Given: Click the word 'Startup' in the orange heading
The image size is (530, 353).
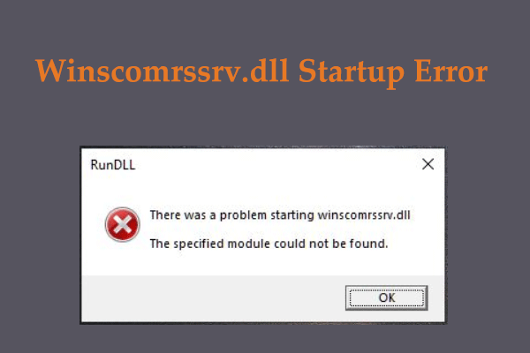Looking at the screenshot, I should [352, 72].
